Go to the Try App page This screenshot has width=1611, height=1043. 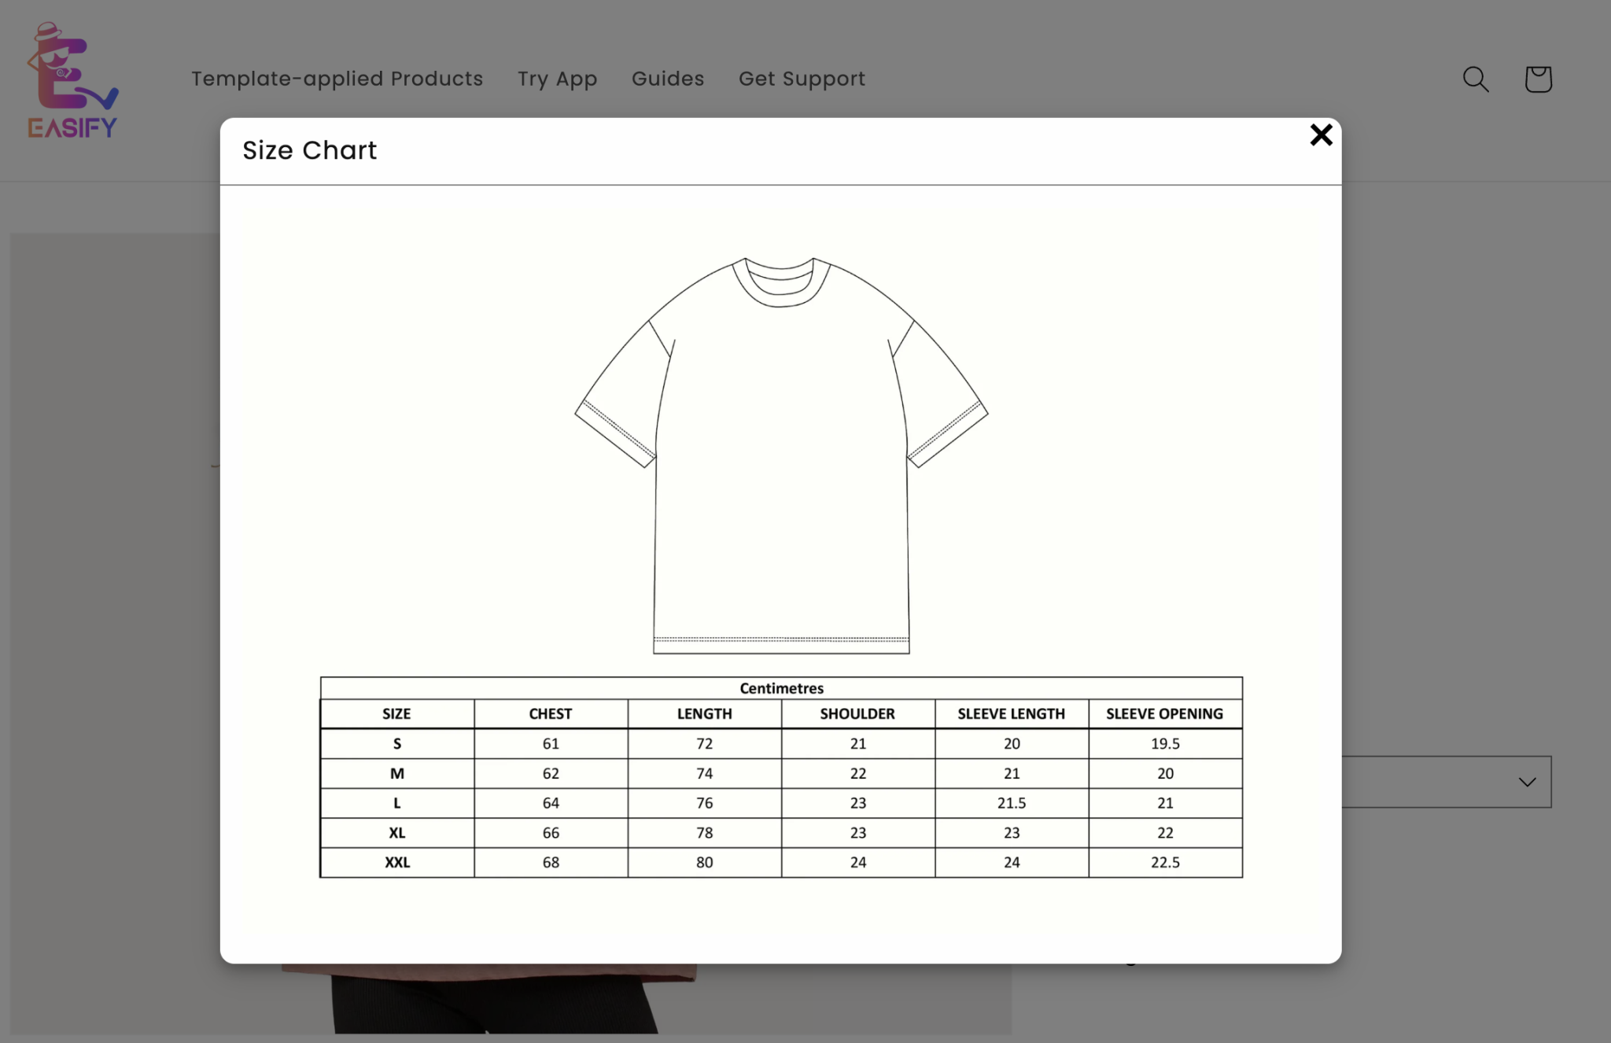point(557,79)
